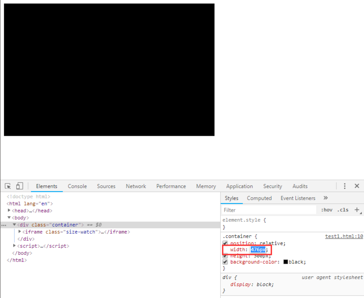Activate the inspect element picker icon
Viewport: 364px width, 298px height.
pyautogui.click(x=8, y=186)
